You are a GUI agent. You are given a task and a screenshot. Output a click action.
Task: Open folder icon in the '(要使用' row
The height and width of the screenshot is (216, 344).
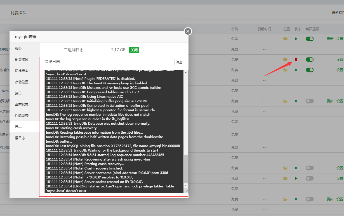[285, 101]
